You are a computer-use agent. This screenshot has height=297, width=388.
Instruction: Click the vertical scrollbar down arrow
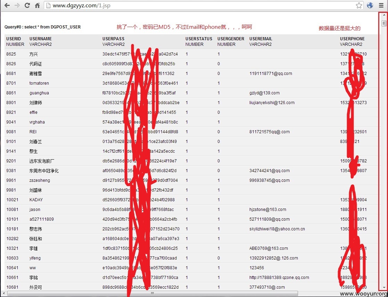tap(384, 287)
